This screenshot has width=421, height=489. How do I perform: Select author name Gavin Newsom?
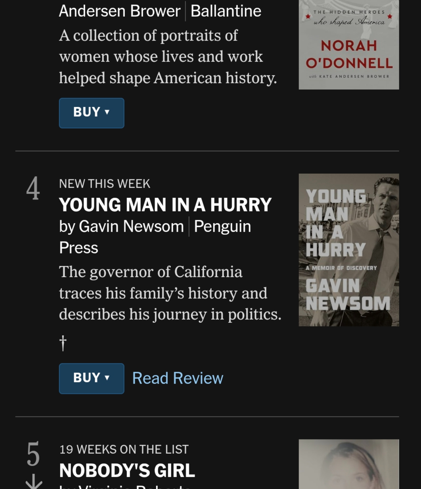(131, 226)
